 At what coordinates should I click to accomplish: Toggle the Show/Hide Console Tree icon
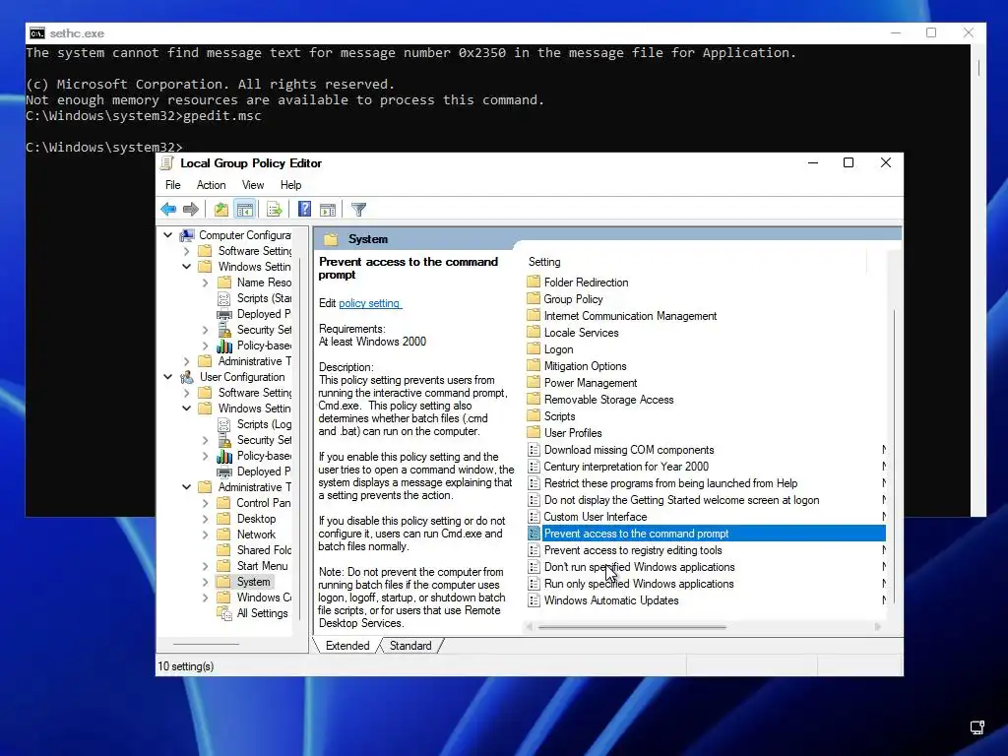245,209
